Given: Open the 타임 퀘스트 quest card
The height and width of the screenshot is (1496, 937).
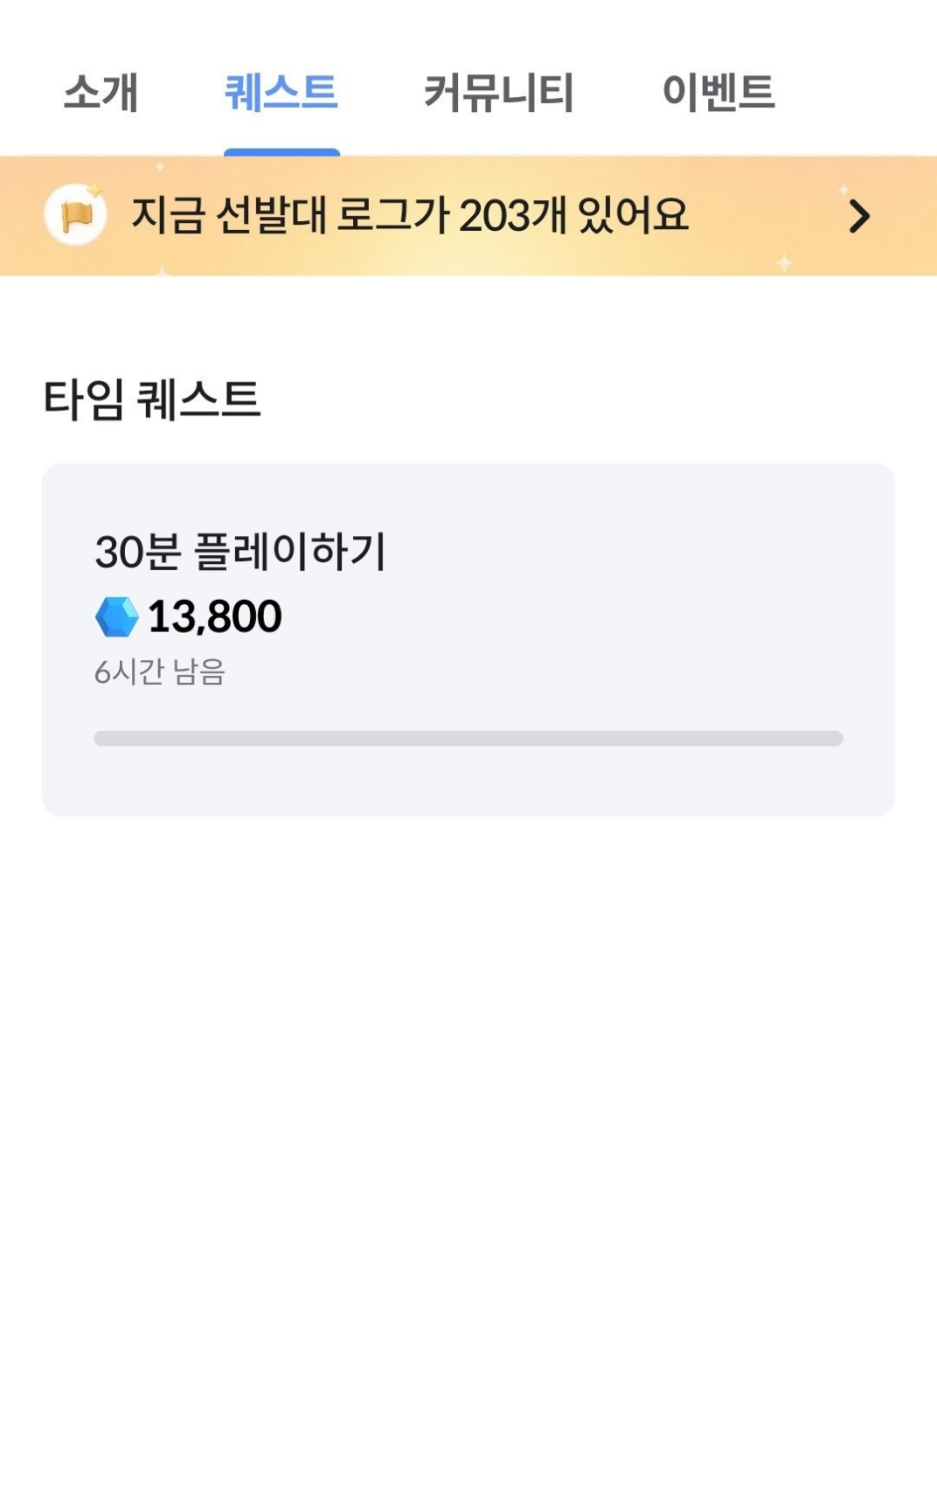Looking at the screenshot, I should (x=468, y=640).
